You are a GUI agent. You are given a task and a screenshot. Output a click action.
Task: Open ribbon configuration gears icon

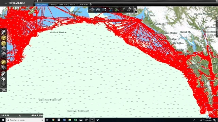pos(135,10)
